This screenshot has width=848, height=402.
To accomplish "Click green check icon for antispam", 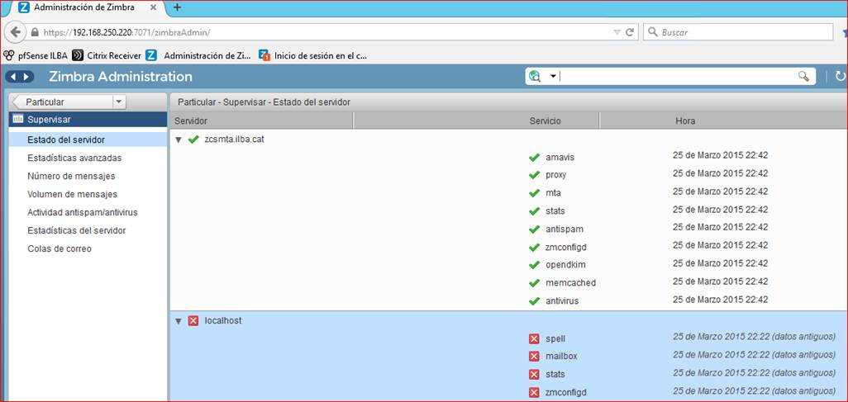I will coord(534,229).
